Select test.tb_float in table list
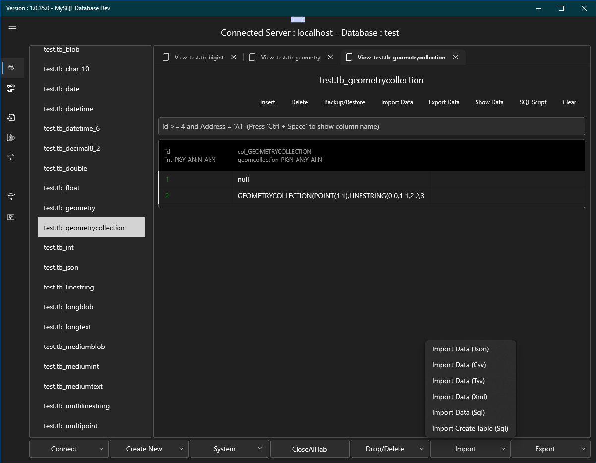The width and height of the screenshot is (596, 463). tap(91, 188)
